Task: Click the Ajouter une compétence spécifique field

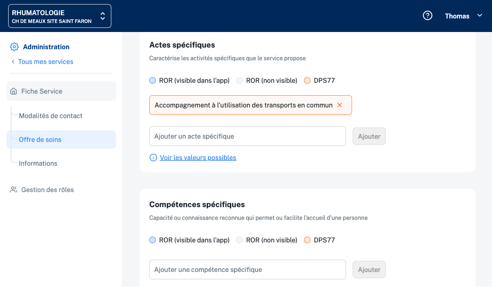Action: [247, 269]
